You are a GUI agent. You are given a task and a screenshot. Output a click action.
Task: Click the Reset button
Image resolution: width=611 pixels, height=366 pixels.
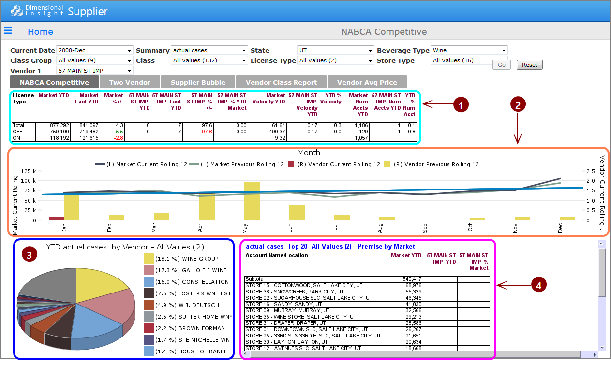[x=529, y=65]
